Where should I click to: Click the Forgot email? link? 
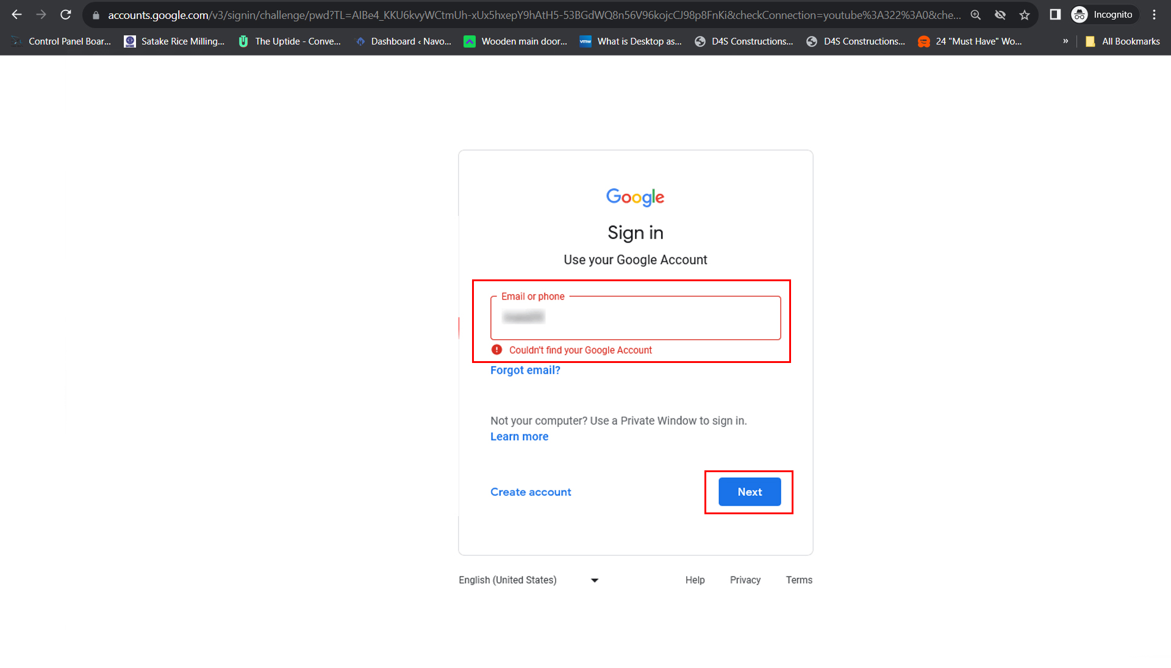(x=525, y=370)
